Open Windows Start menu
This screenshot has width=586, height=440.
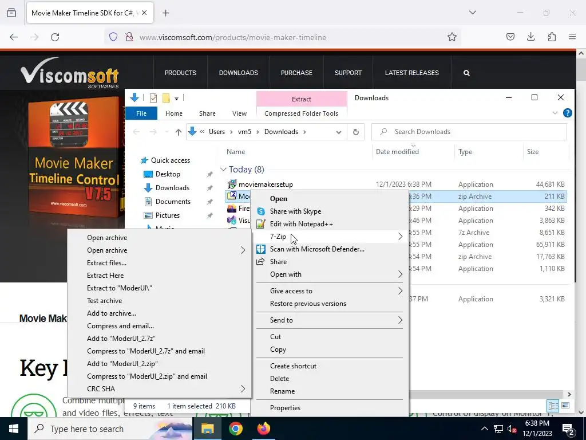(x=14, y=429)
